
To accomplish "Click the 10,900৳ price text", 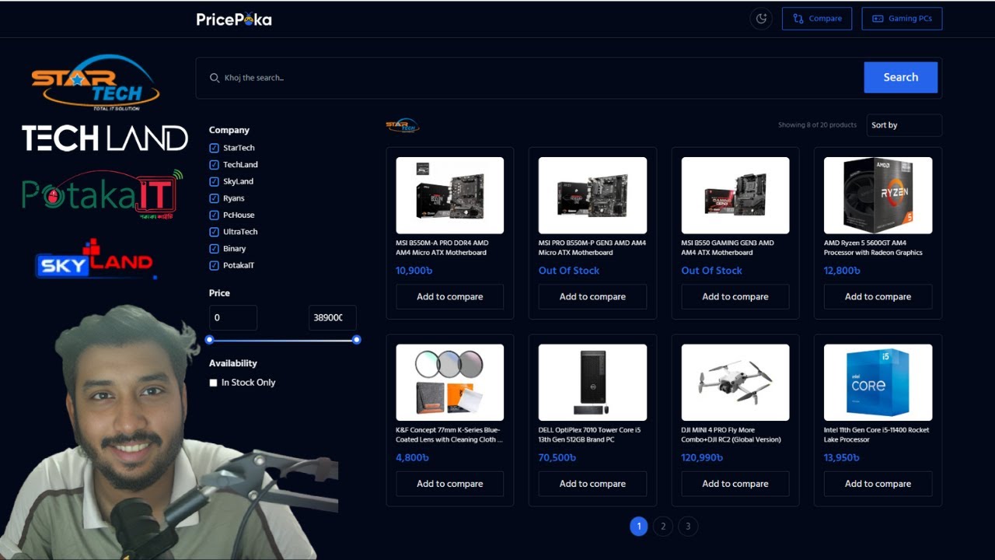I will [414, 271].
